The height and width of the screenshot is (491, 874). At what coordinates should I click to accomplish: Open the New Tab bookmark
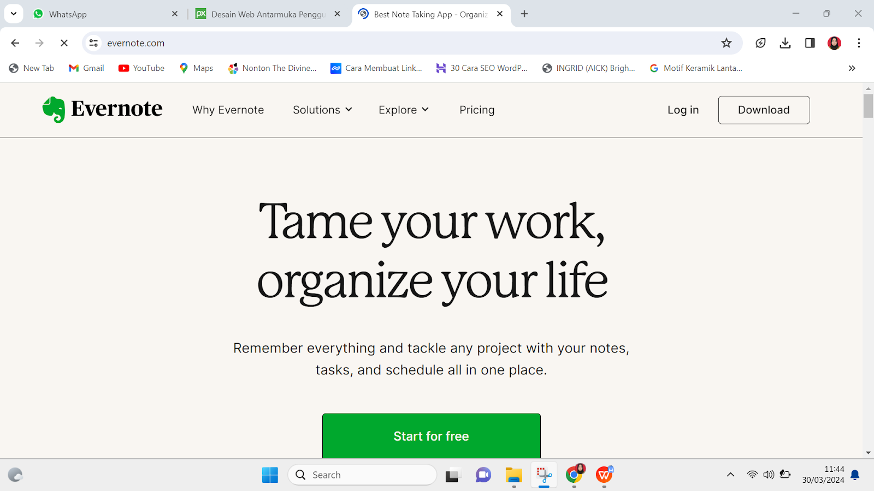point(32,68)
